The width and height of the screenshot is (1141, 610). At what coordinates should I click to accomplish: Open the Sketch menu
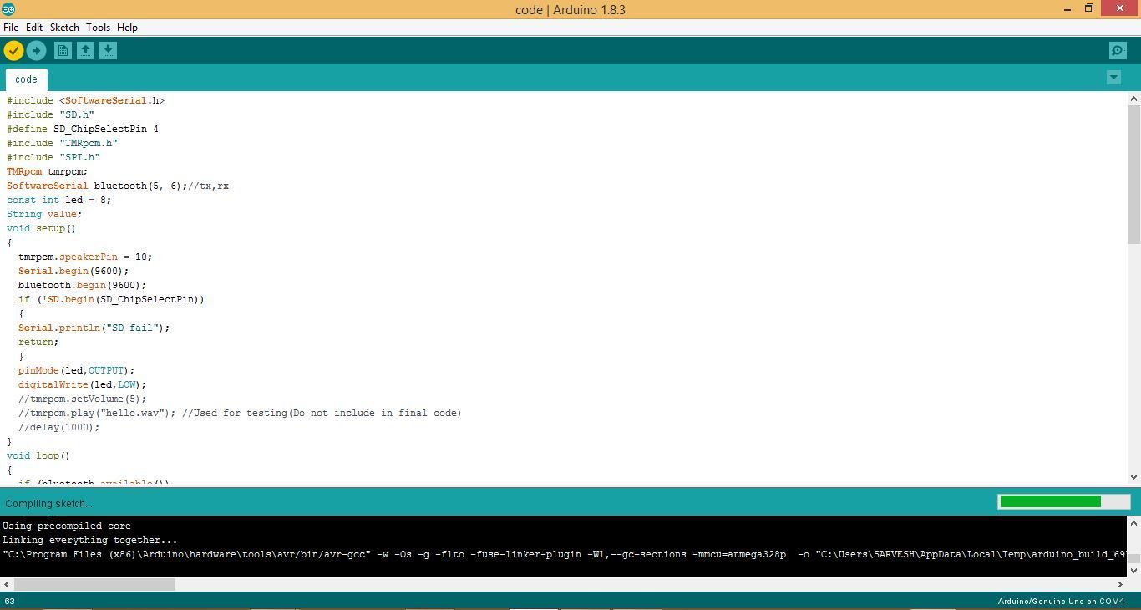63,27
